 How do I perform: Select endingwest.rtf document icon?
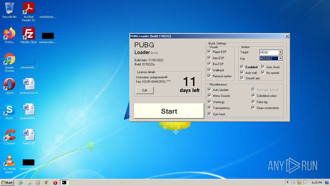point(29,86)
